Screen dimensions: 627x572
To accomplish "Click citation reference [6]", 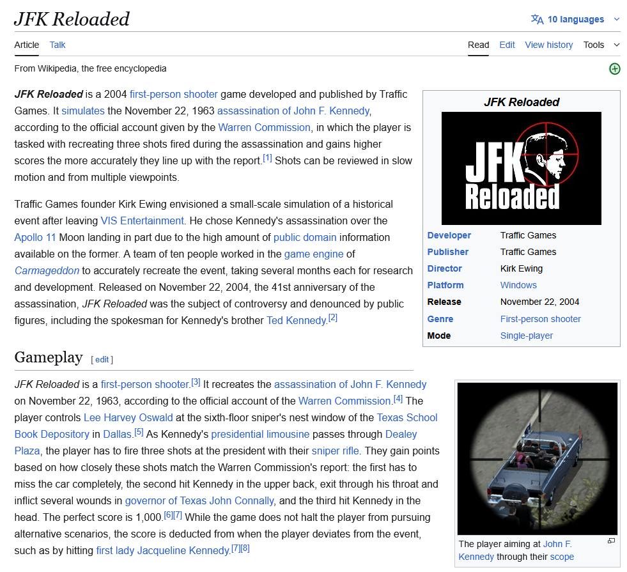I will point(168,515).
